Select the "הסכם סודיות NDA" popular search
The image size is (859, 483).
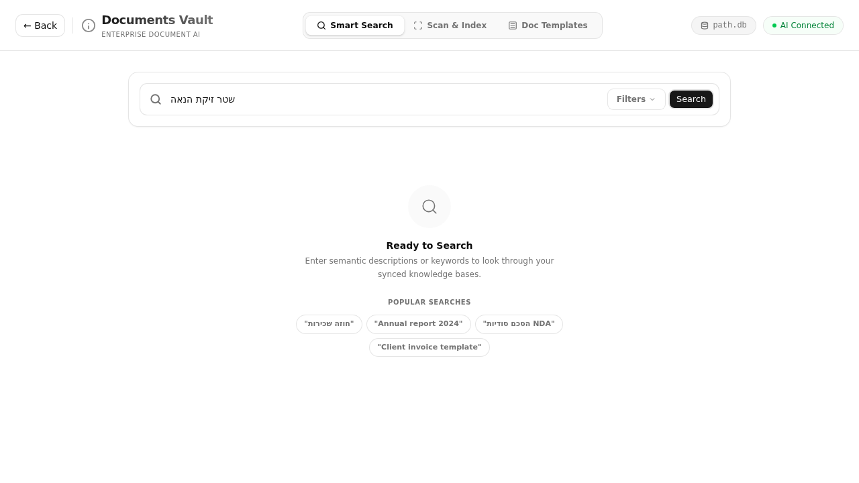(519, 324)
